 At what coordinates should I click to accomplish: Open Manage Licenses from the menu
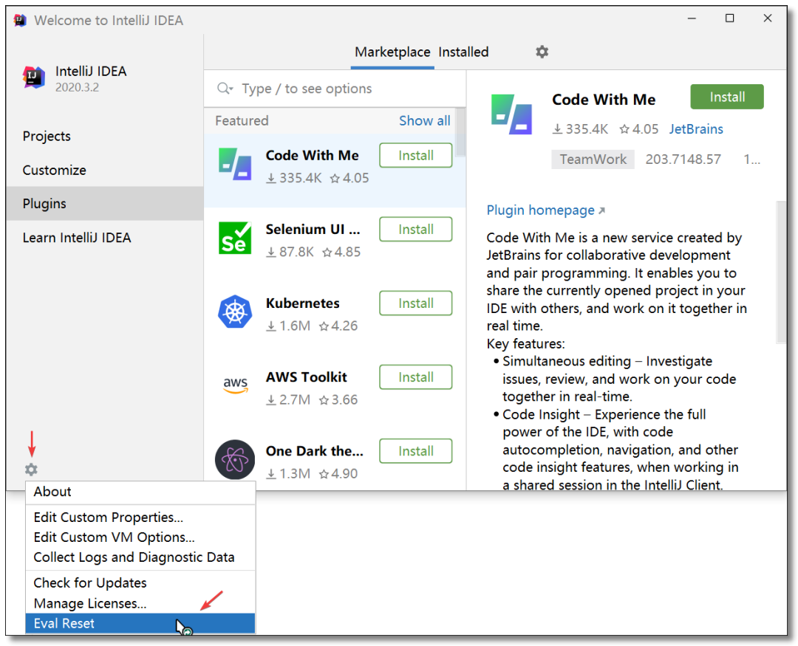[x=140, y=603]
